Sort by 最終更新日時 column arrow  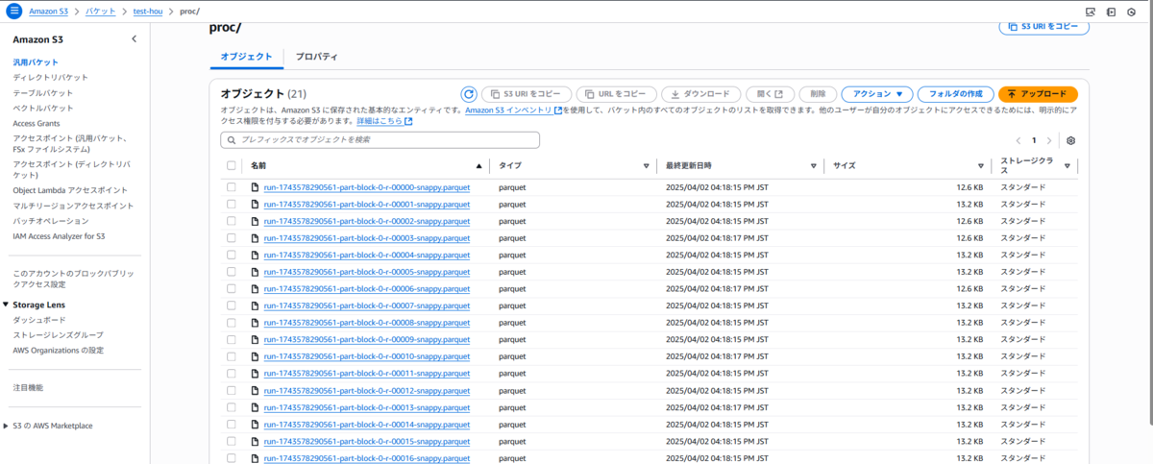(x=814, y=166)
